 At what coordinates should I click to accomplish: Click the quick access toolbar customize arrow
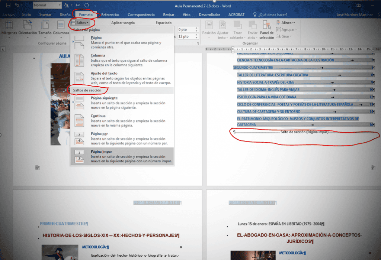point(95,5)
